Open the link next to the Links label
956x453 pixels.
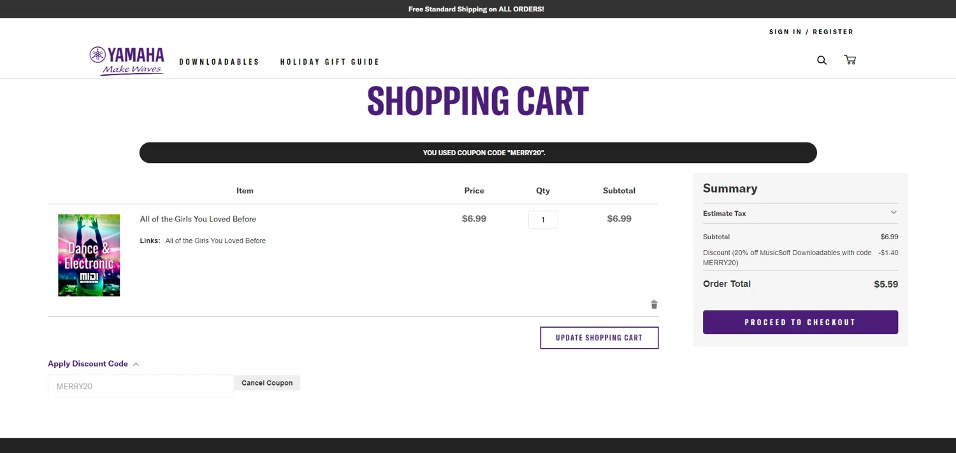tap(215, 240)
